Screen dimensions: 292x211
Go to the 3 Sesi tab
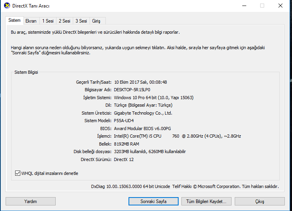pos(81,21)
